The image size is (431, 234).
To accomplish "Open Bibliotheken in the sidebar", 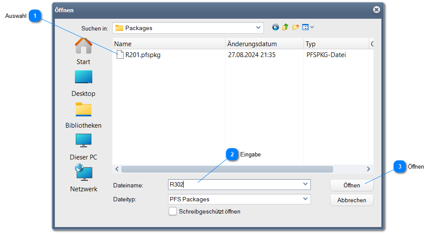I will [83, 115].
